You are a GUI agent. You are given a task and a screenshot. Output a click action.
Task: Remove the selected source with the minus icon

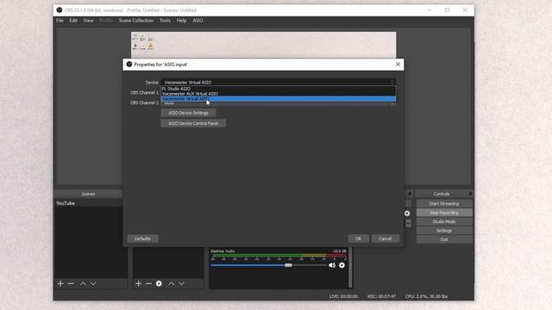coord(148,283)
